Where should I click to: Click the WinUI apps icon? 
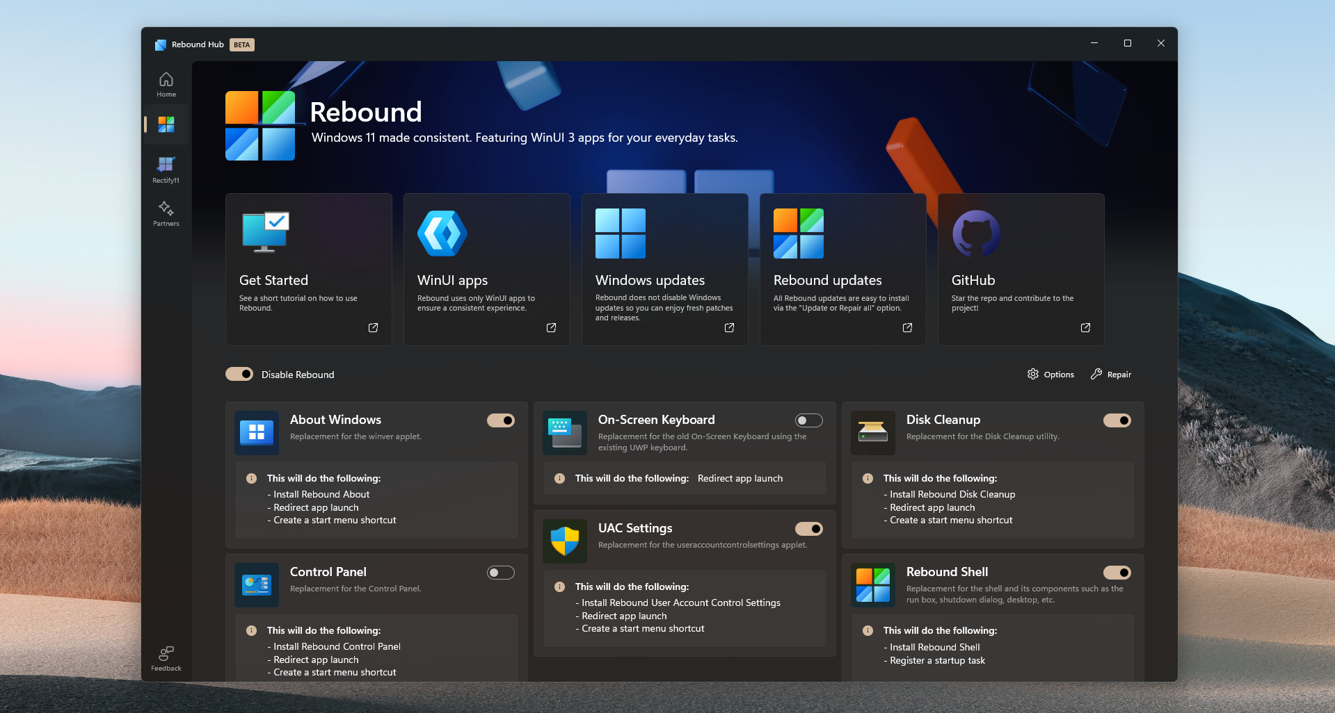442,233
